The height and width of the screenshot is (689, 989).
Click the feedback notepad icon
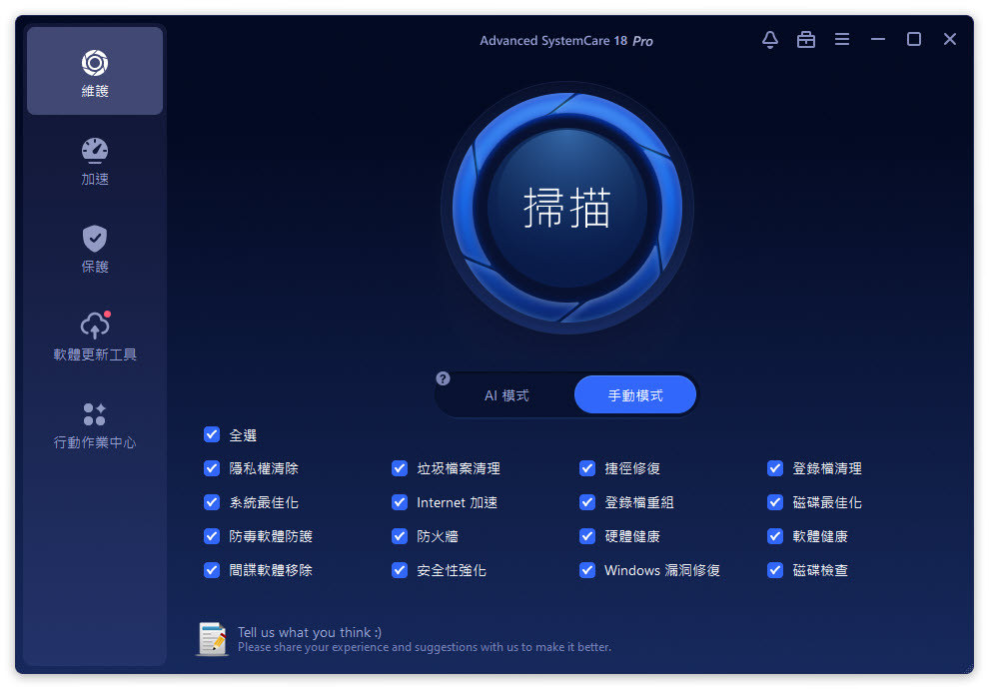(x=213, y=638)
